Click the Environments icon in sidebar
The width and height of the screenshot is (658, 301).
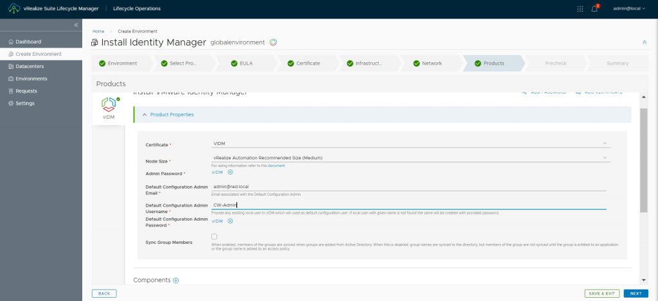(11, 79)
